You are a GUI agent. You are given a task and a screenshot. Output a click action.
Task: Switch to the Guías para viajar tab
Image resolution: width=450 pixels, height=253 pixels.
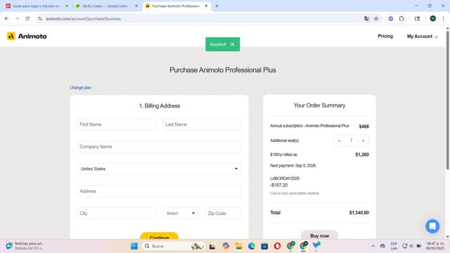tap(36, 6)
